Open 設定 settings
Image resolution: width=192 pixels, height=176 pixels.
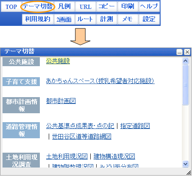point(149,19)
